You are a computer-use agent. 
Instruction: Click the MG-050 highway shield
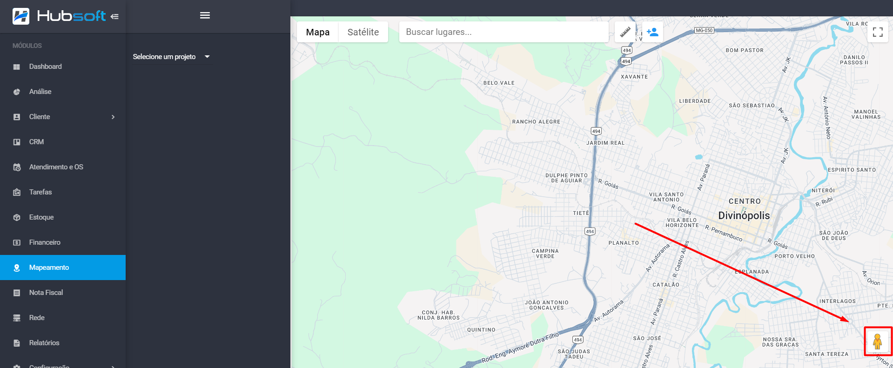[704, 30]
